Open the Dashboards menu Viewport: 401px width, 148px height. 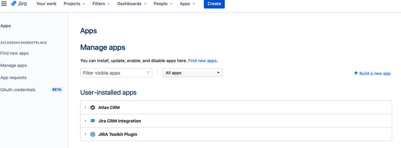(132, 4)
